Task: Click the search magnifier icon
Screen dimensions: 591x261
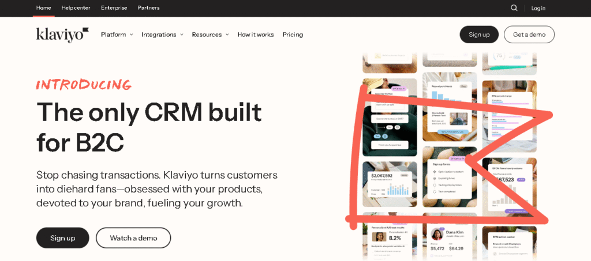Action: pyautogui.click(x=514, y=8)
